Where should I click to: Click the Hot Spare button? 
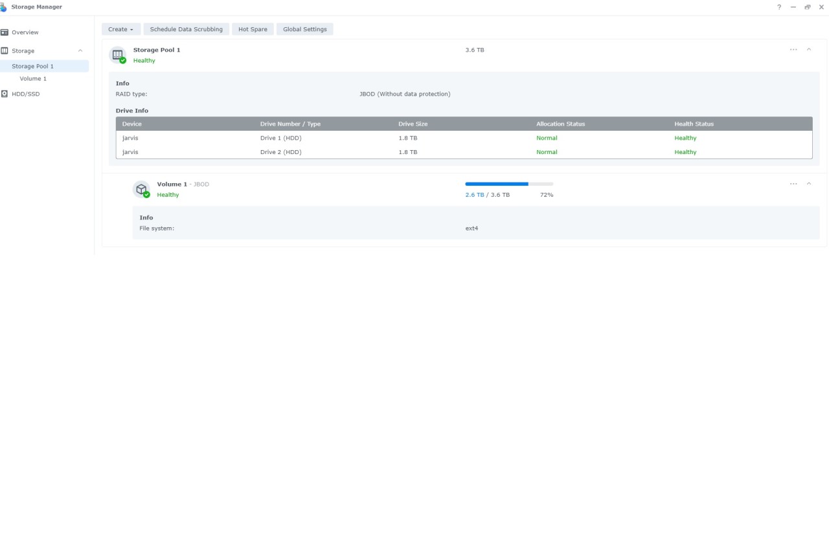pos(253,29)
